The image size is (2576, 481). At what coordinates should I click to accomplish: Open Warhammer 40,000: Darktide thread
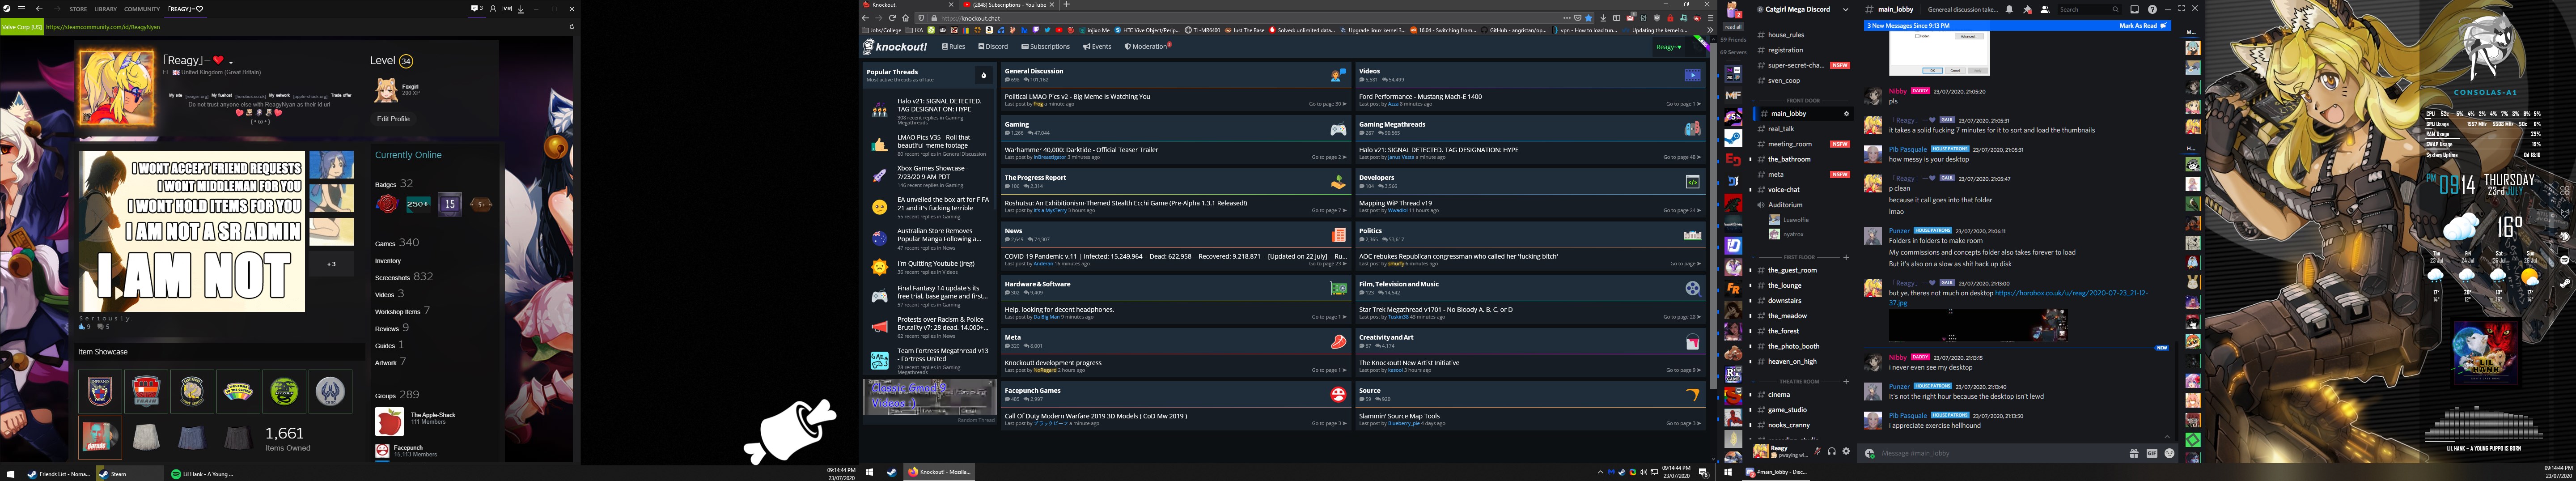click(x=1081, y=150)
